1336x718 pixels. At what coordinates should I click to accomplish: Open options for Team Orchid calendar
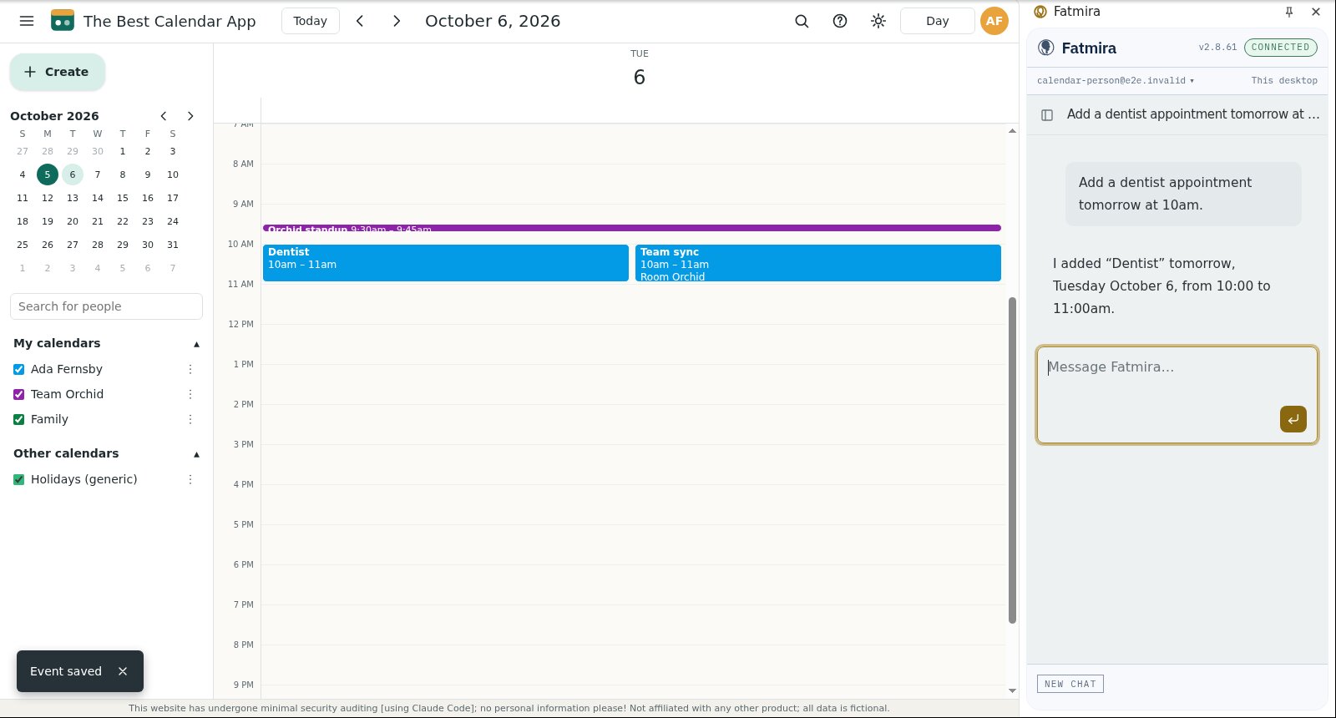click(x=190, y=394)
